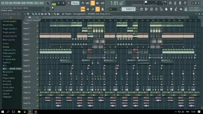Click the help question mark icon
The height and width of the screenshot is (114, 203).
[x=185, y=3]
